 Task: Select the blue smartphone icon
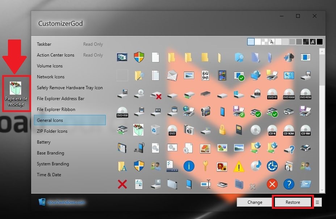[x=222, y=112]
